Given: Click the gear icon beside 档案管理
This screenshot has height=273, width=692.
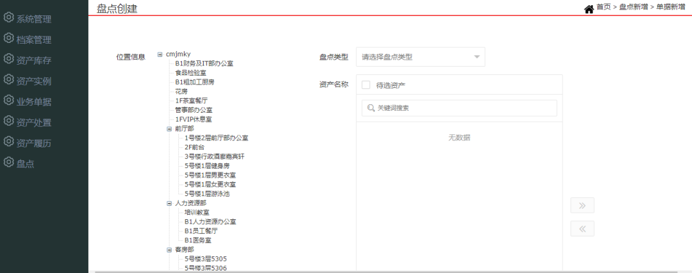Looking at the screenshot, I should pos(9,38).
